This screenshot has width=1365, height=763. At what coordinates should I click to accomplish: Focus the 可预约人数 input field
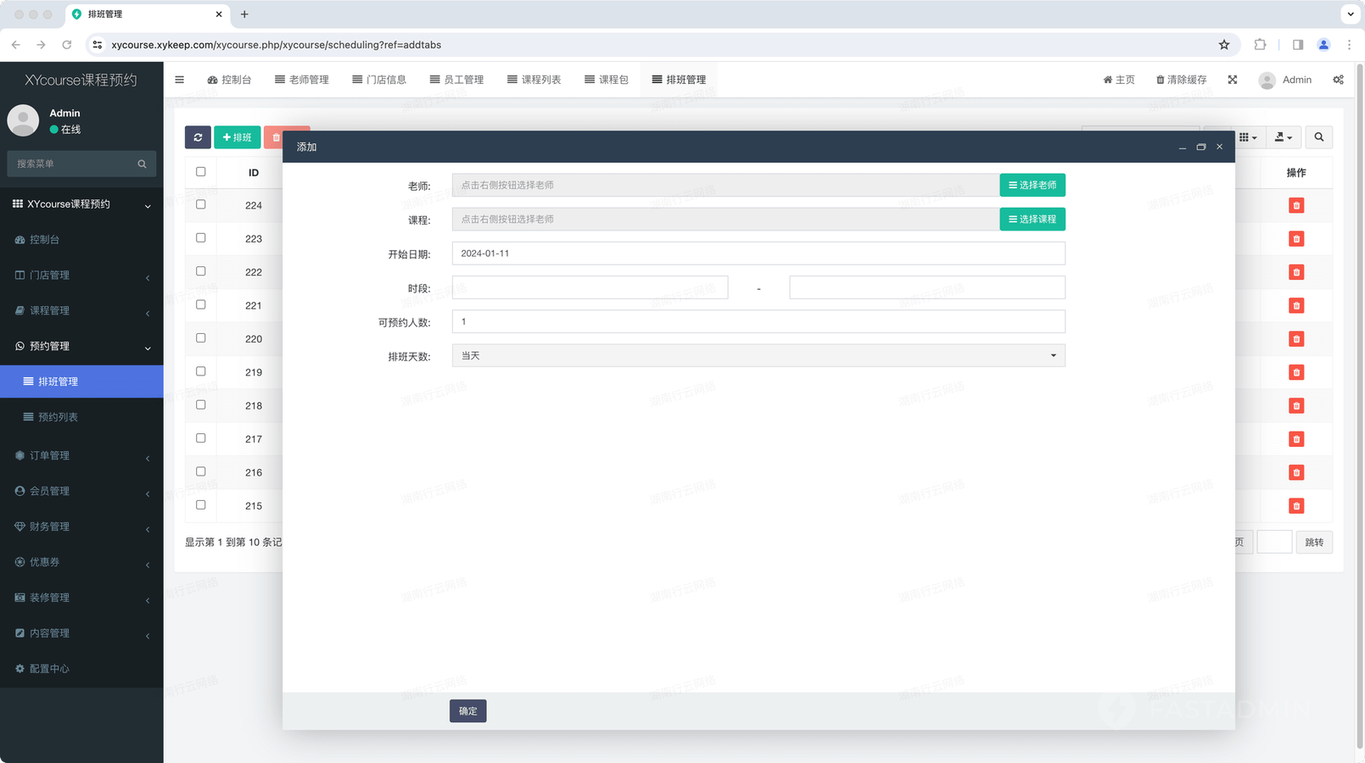(x=758, y=321)
